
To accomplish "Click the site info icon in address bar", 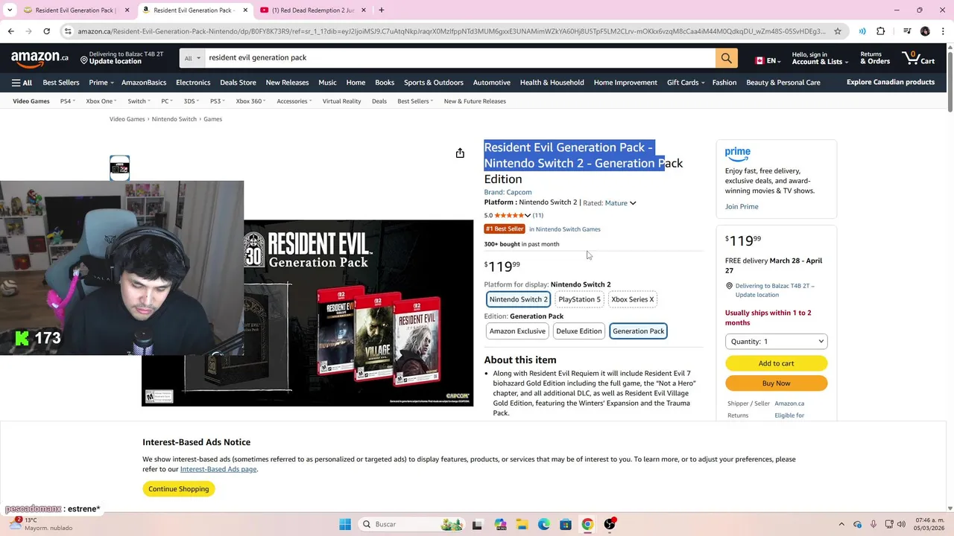I will (x=68, y=31).
